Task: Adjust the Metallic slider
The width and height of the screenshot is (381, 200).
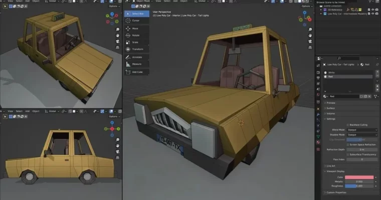Action: click(359, 181)
